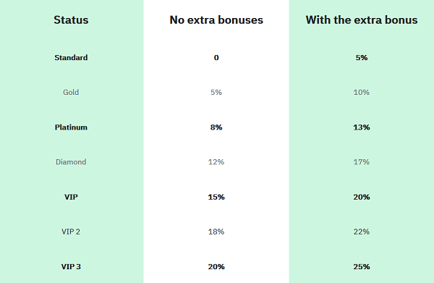Click the With the extra bonus header
This screenshot has height=283, width=434.
point(362,20)
